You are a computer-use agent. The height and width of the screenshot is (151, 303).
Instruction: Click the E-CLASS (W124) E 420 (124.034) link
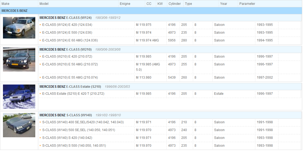(x=67, y=25)
